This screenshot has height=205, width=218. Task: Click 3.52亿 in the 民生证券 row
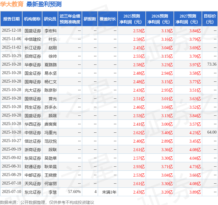tap(195, 107)
